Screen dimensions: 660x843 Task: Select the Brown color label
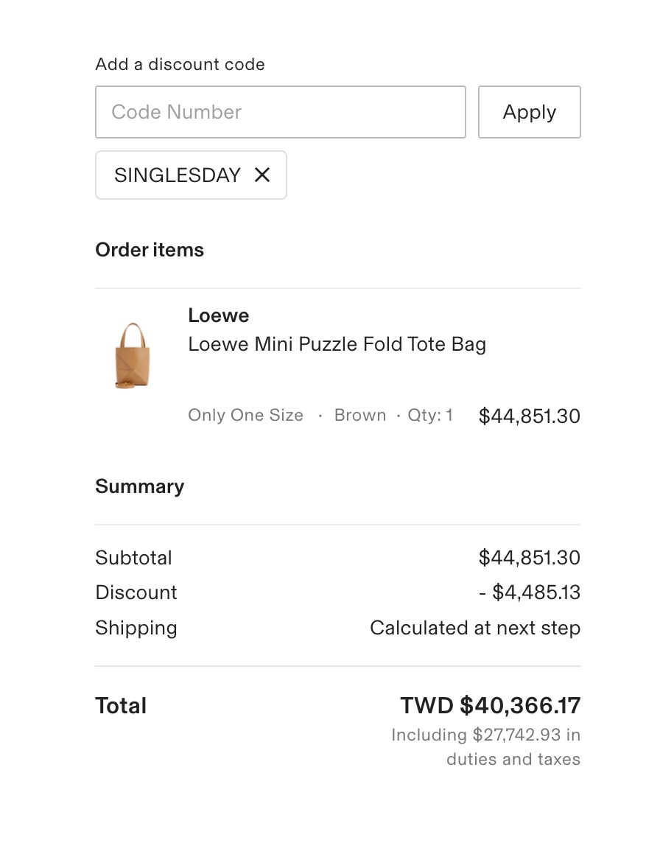coord(360,416)
